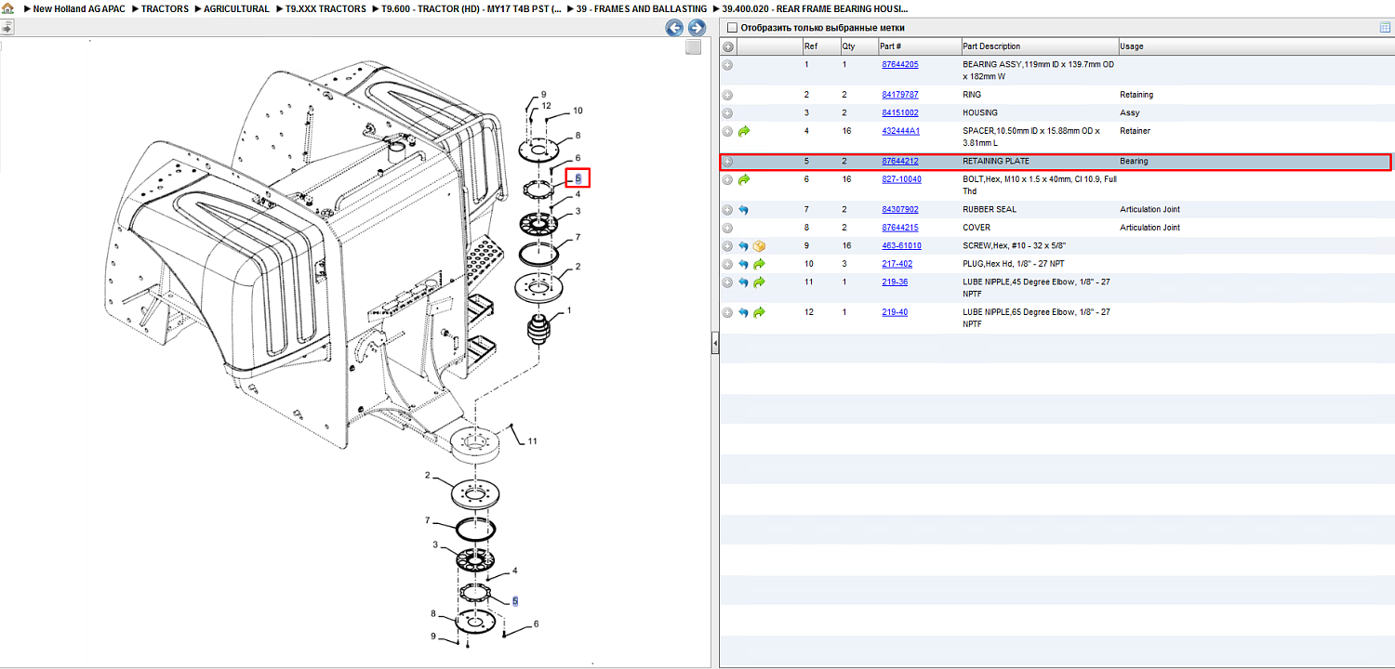Image resolution: width=1395 pixels, height=669 pixels.
Task: Add BEARING ASSY row using plus icon
Action: pos(728,65)
